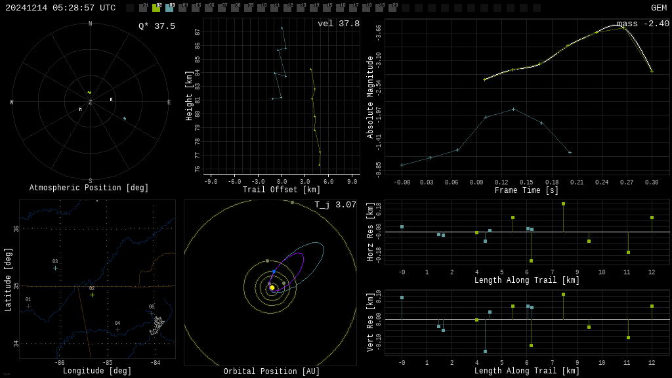Click the vel 37.8 value label
The height and width of the screenshot is (378, 672).
(x=338, y=24)
